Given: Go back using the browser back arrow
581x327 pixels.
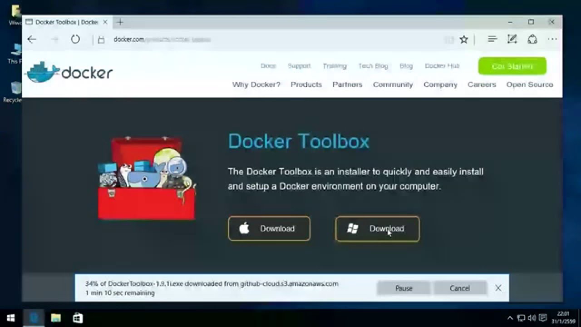Looking at the screenshot, I should point(32,40).
